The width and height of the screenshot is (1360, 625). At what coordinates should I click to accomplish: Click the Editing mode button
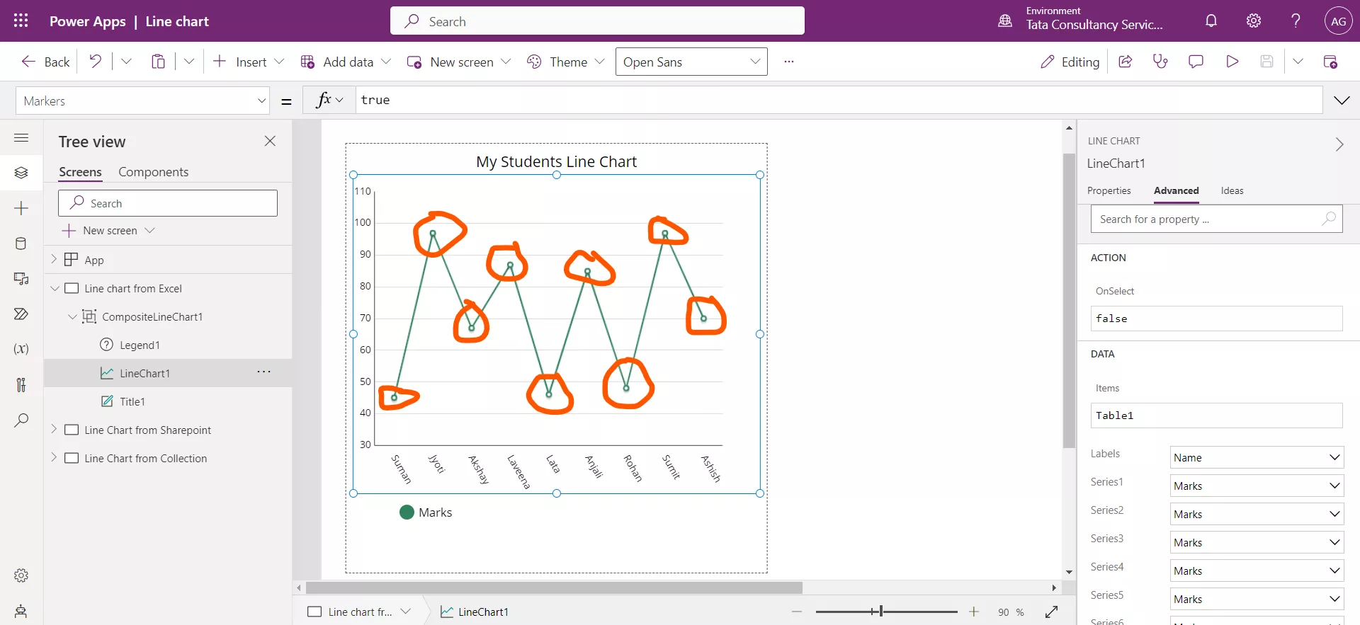1070,62
